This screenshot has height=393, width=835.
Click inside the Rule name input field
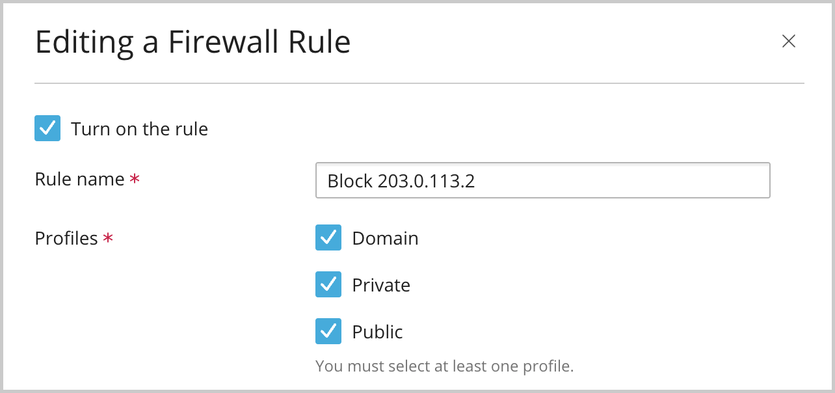(x=542, y=180)
